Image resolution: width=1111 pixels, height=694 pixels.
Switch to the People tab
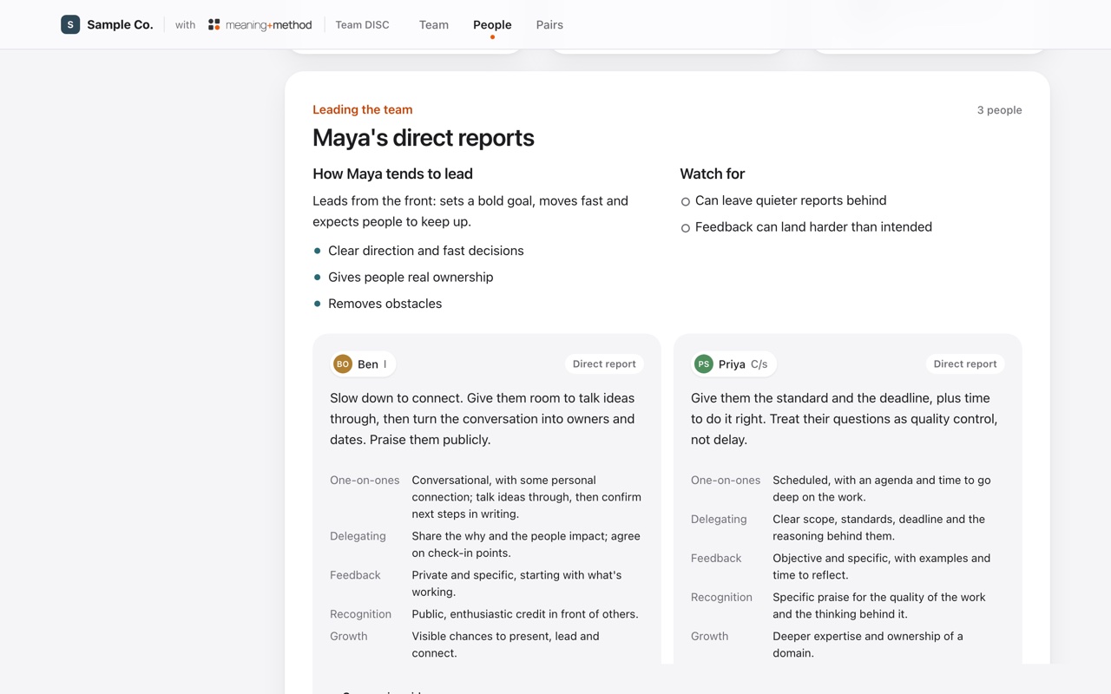coord(492,24)
